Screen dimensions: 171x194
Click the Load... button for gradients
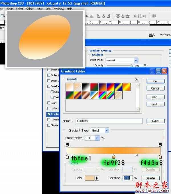pyautogui.click(x=155, y=97)
